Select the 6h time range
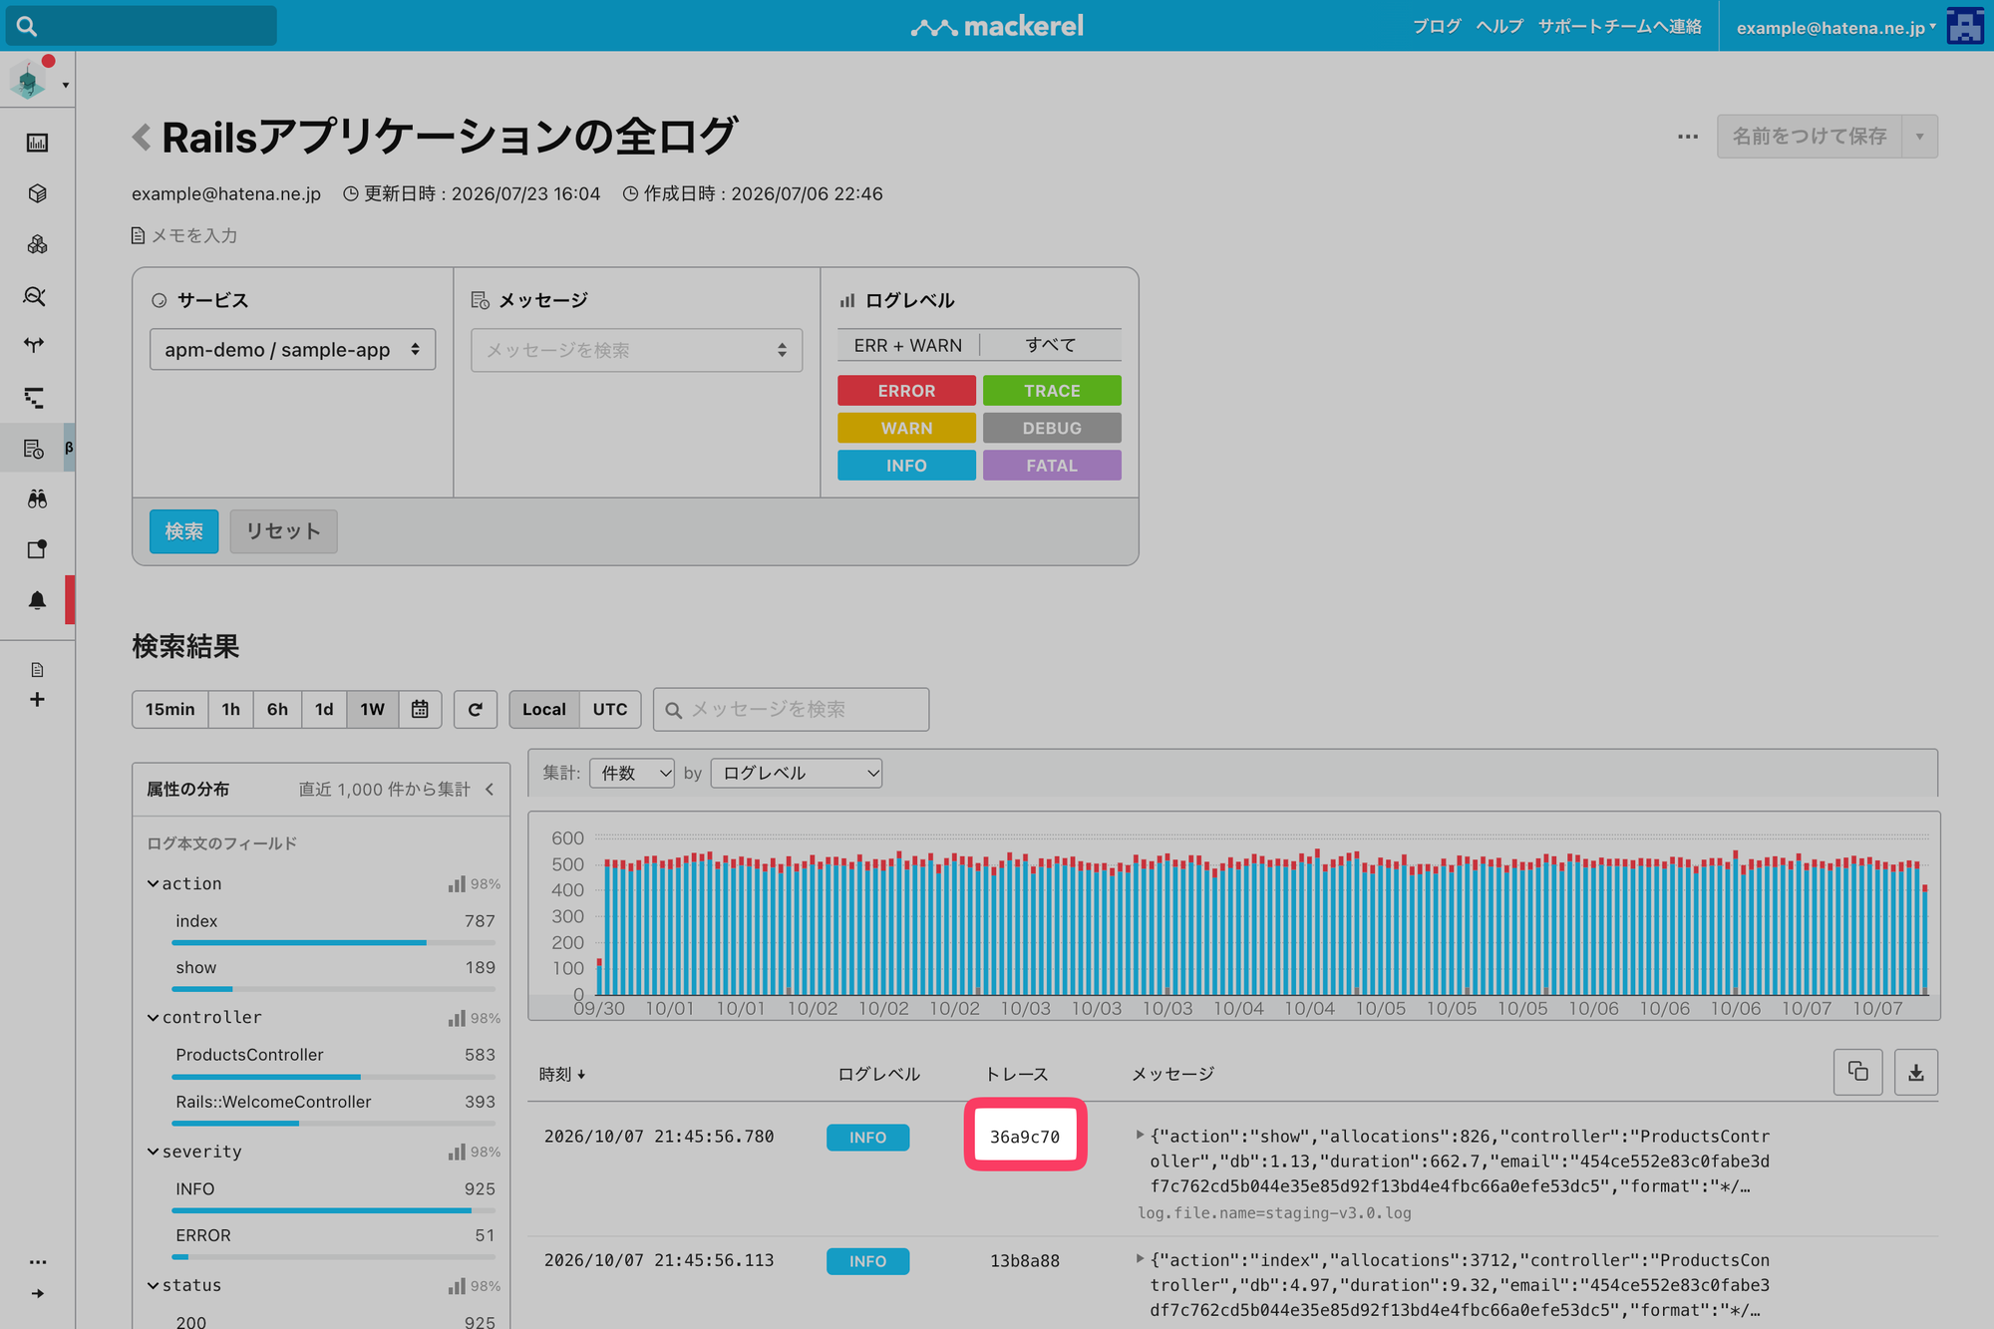Image resolution: width=1994 pixels, height=1329 pixels. click(277, 709)
